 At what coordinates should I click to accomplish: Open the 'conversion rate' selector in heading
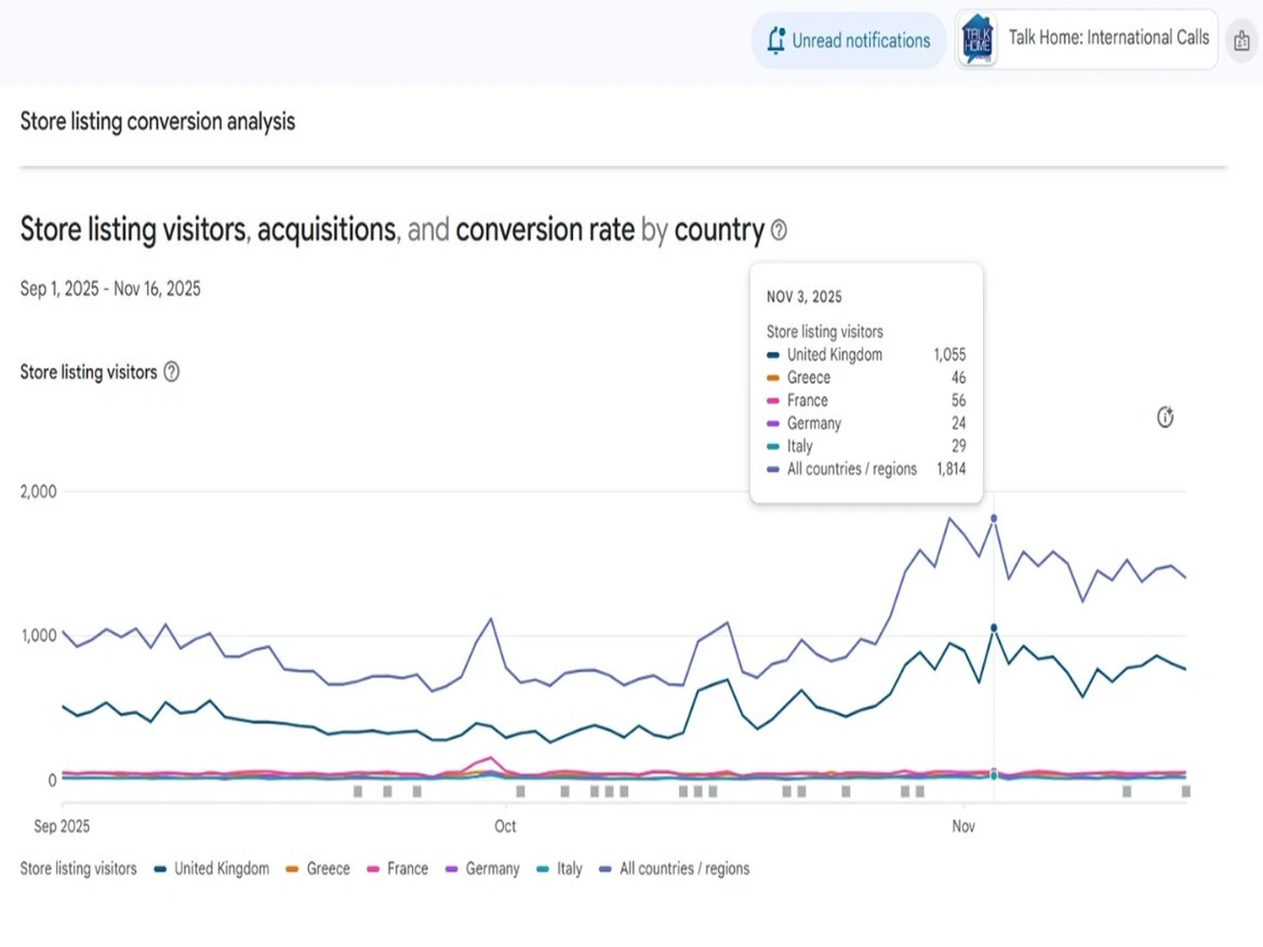(545, 230)
